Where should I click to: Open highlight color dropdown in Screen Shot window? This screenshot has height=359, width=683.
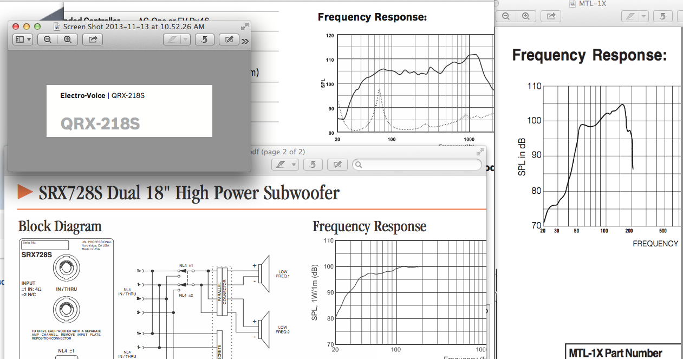(186, 40)
